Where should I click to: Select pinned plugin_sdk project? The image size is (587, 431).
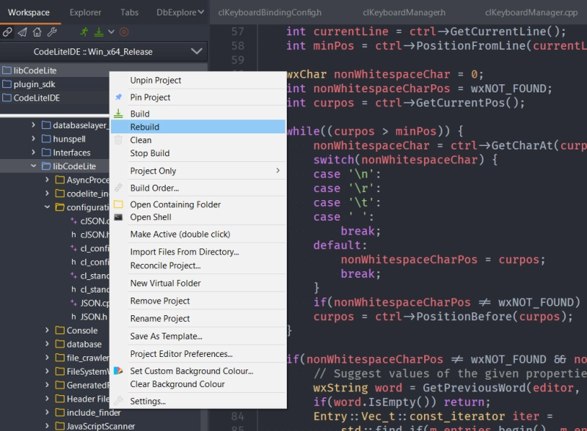pyautogui.click(x=56, y=84)
